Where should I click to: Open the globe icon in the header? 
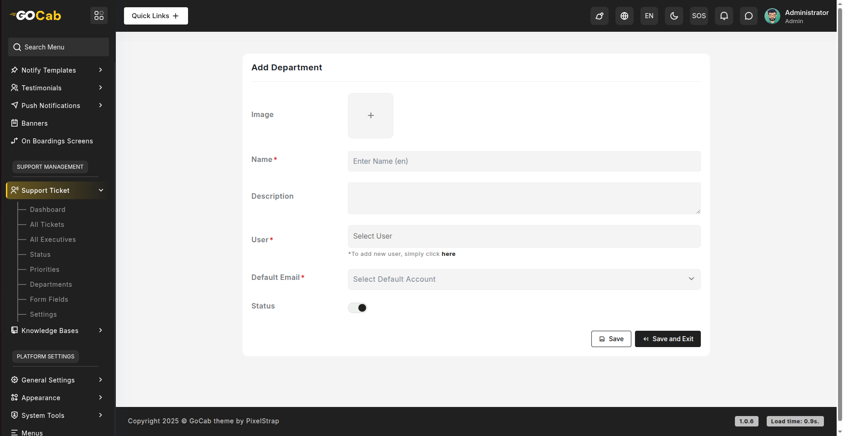[624, 16]
